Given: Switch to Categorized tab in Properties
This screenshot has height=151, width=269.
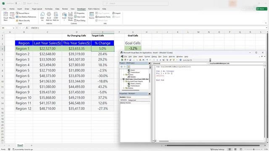Looking at the screenshot, I should click(x=132, y=100).
